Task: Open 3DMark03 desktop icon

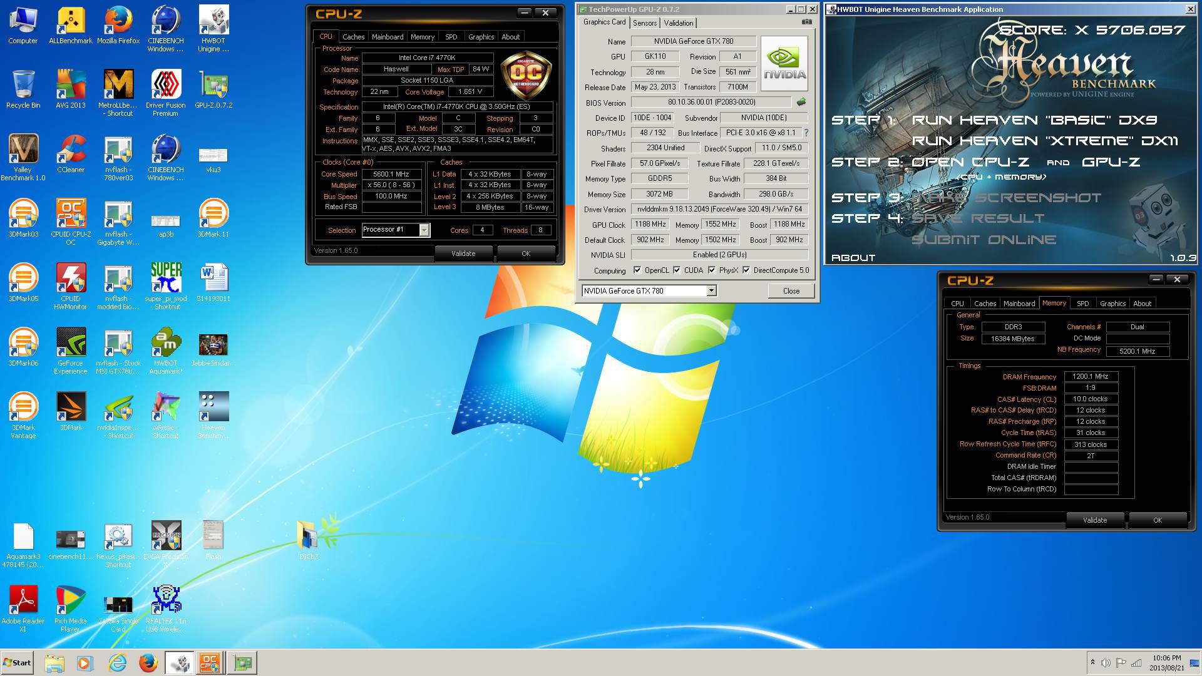Action: coord(23,218)
